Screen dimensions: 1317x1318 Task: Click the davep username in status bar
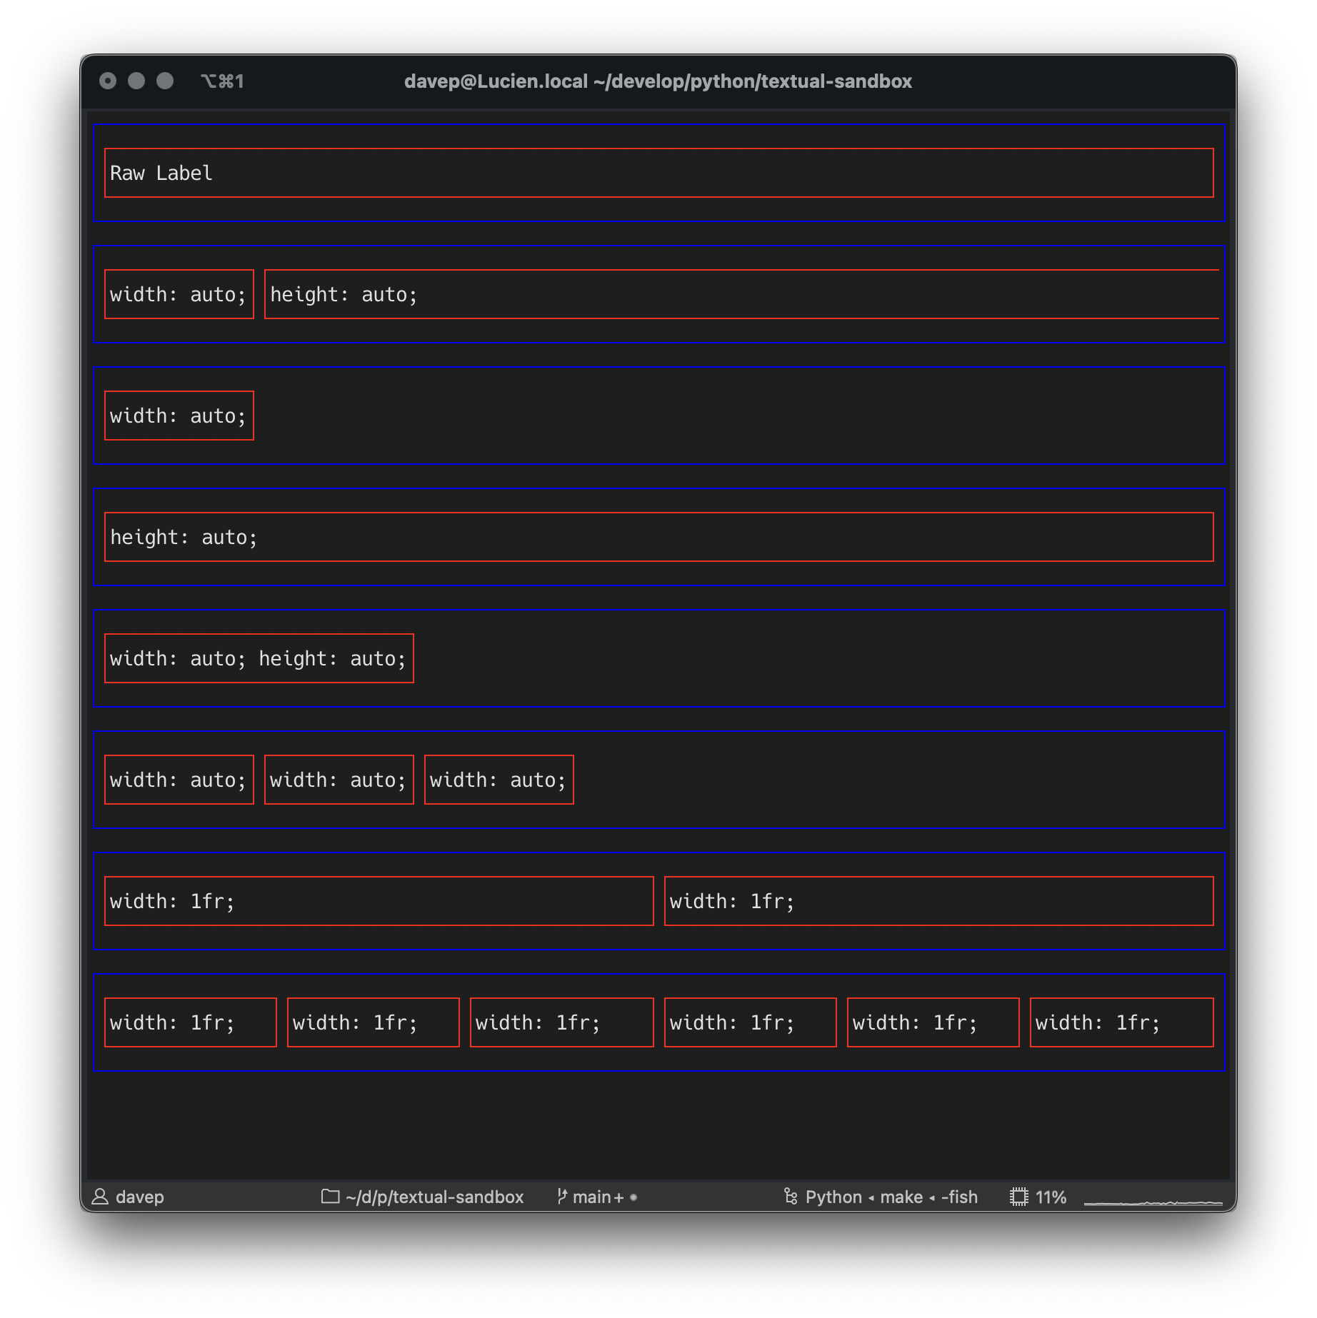coord(140,1197)
